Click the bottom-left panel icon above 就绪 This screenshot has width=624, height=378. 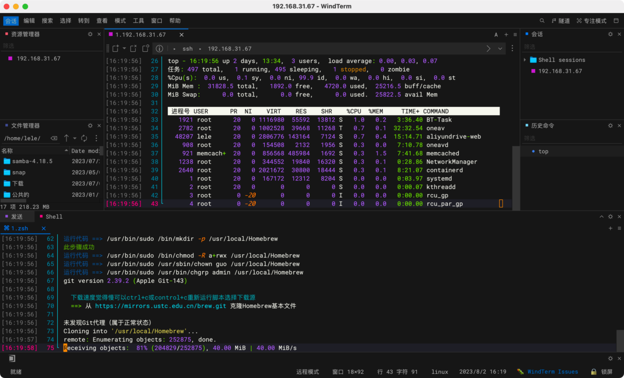point(11,358)
